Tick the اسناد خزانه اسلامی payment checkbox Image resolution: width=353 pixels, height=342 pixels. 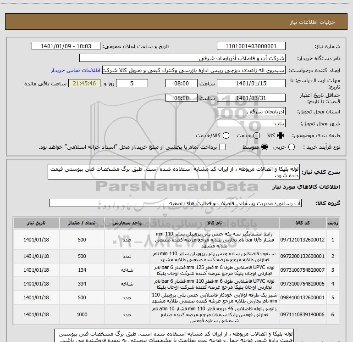point(222,147)
